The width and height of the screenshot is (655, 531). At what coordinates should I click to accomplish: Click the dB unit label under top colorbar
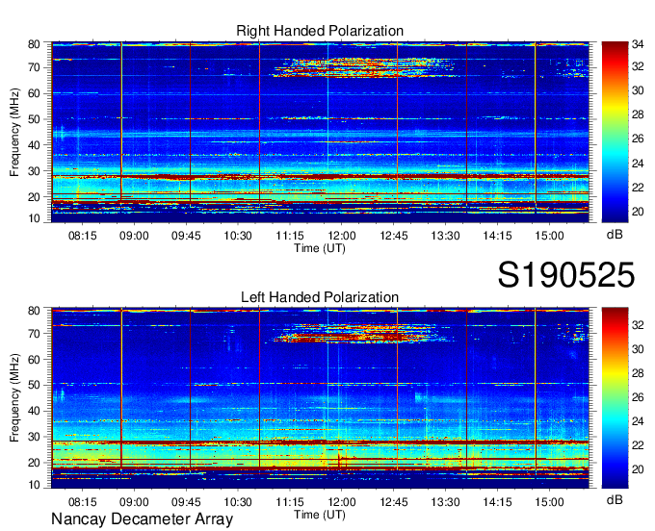[x=615, y=235]
